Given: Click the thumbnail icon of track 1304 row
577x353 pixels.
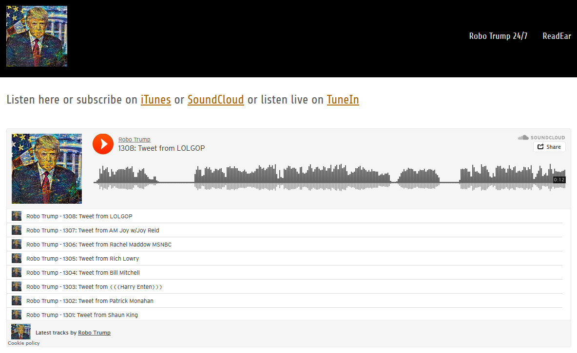Looking at the screenshot, I should point(17,272).
